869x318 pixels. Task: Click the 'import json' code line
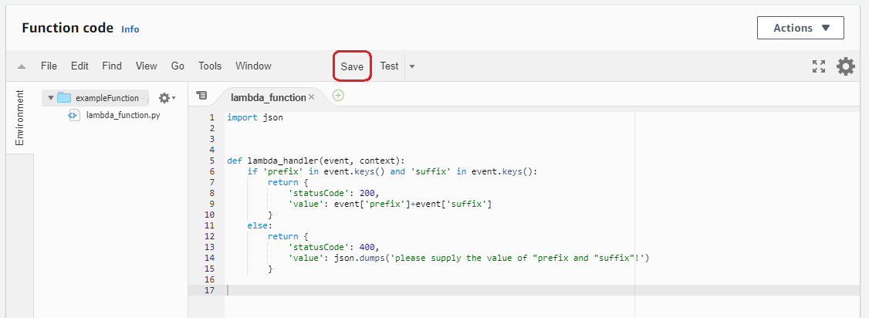coord(255,117)
